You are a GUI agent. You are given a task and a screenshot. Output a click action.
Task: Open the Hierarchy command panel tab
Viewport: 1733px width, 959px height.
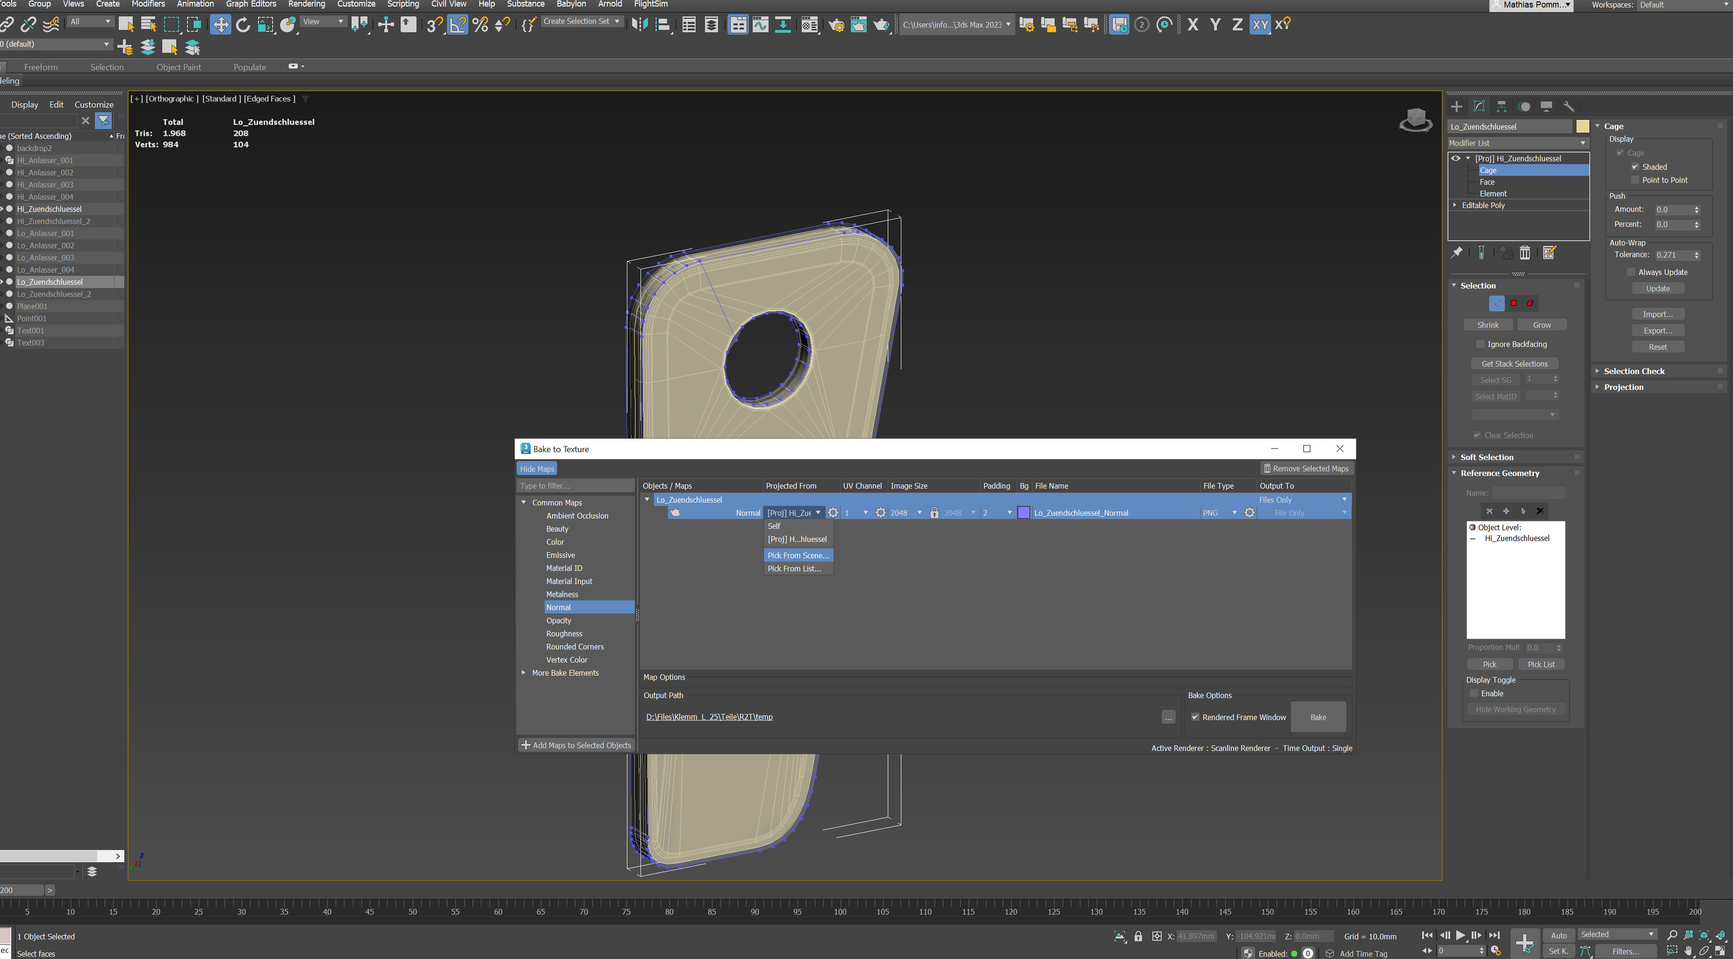coord(1502,106)
